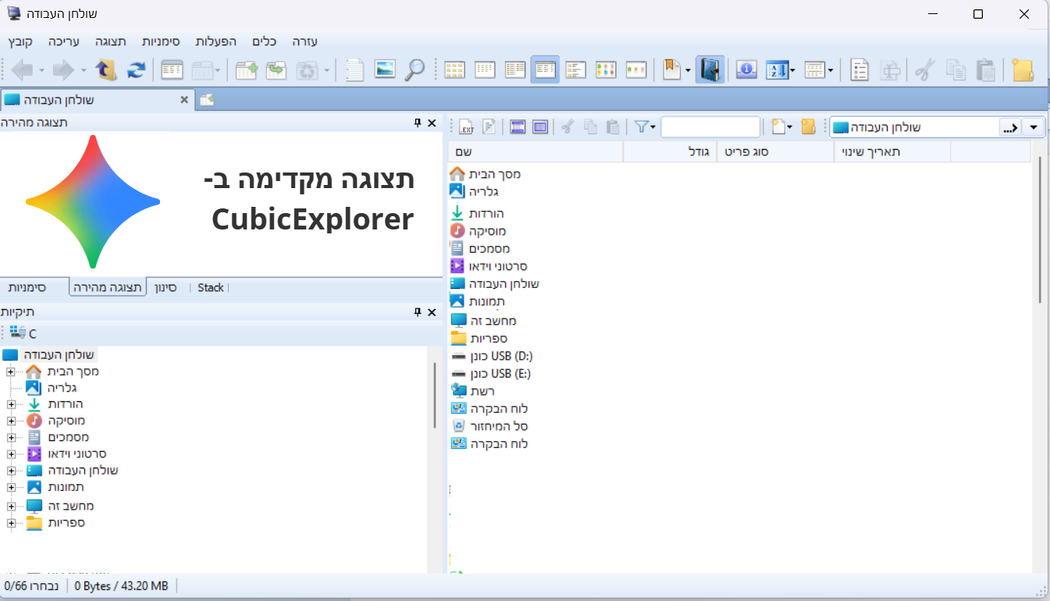Switch to the Stack panel tab
Screen dimensions: 1050x601
(x=211, y=287)
